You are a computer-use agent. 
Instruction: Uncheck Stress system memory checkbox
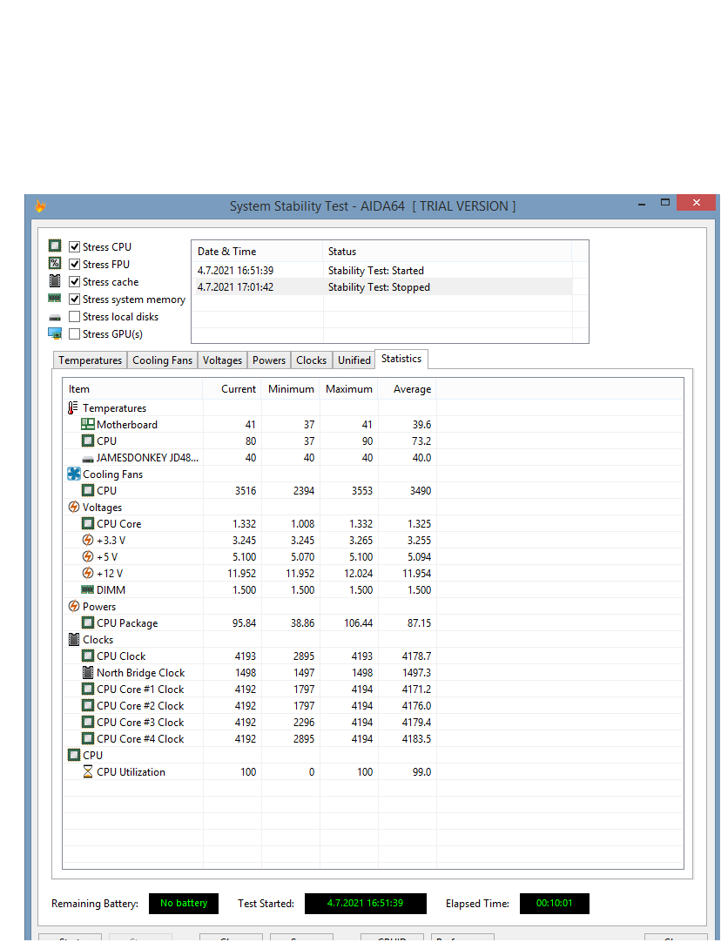pos(75,299)
